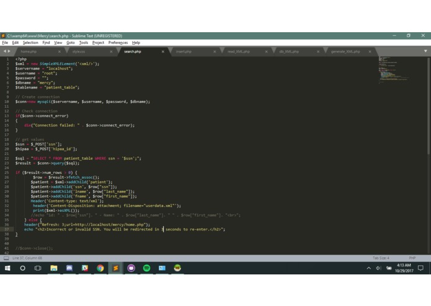Open the blue window app in taskbar
The width and height of the screenshot is (431, 306).
(x=162, y=268)
